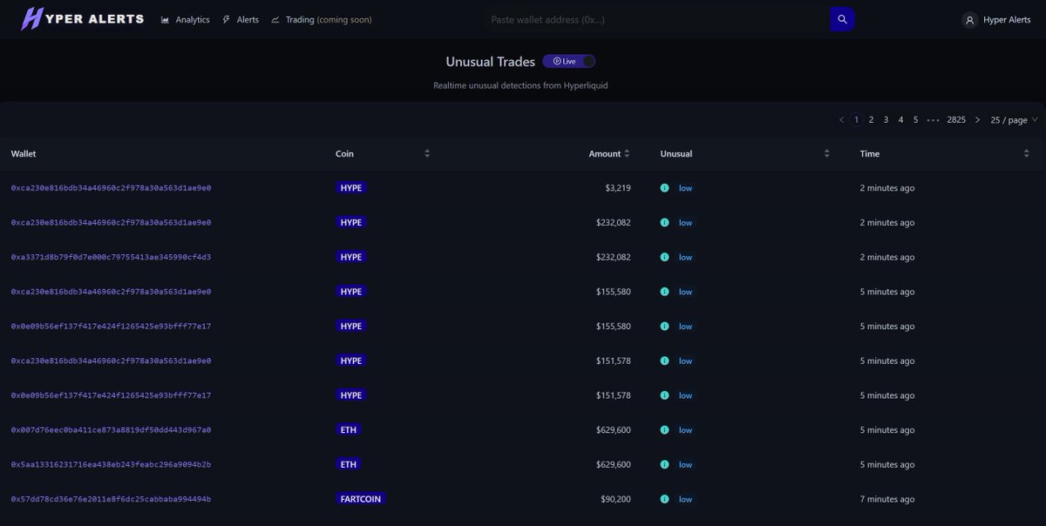Go to last page 2825
This screenshot has height=526, width=1046.
point(956,119)
